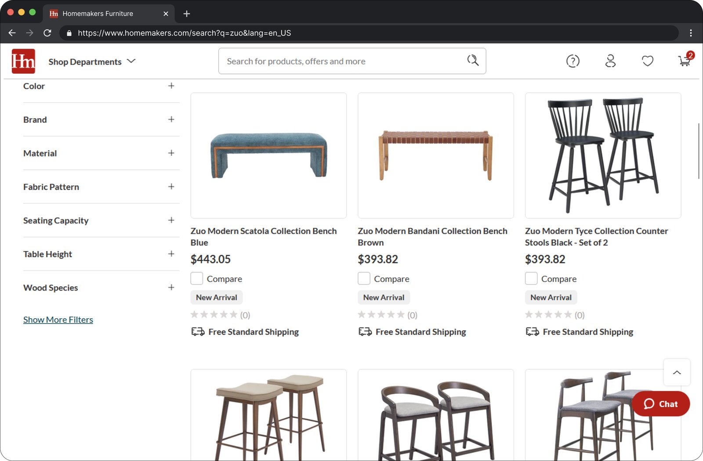Viewport: 703px width, 461px height.
Task: Open the curved-back gray seat stools image
Action: click(436, 415)
